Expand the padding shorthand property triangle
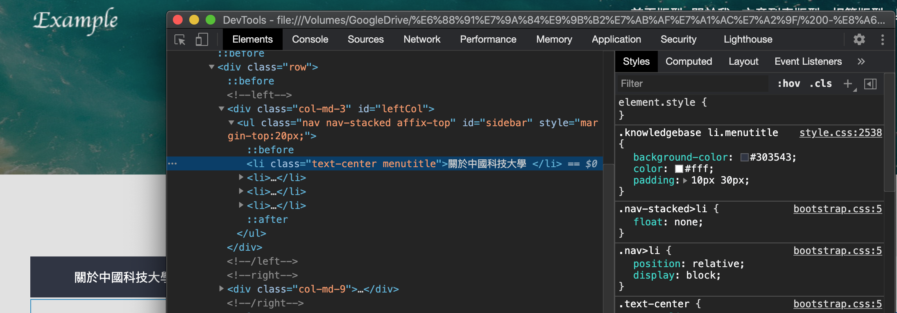This screenshot has width=897, height=313. pos(685,180)
